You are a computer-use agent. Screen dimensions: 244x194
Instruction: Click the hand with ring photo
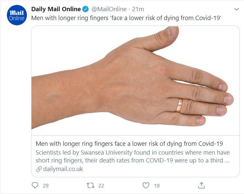tap(135, 80)
